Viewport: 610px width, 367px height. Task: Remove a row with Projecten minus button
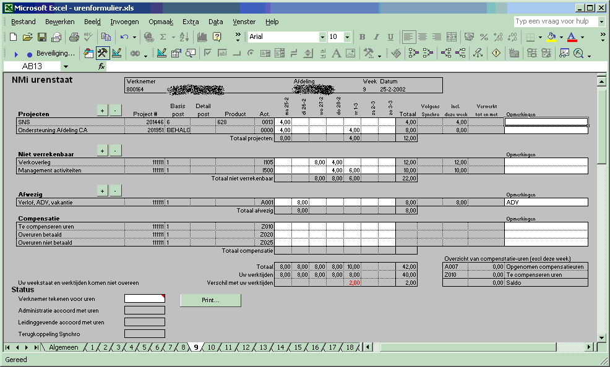coord(116,111)
